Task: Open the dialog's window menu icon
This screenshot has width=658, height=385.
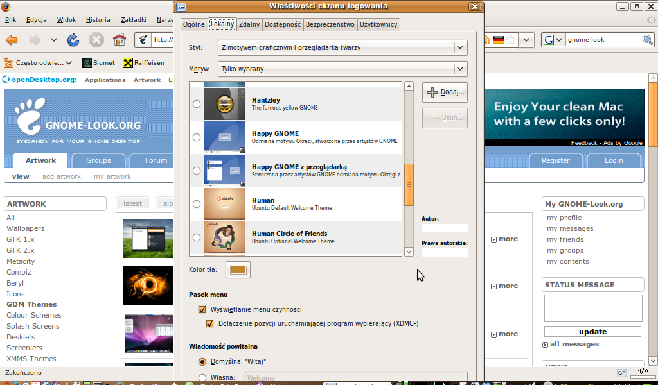Action: [181, 6]
